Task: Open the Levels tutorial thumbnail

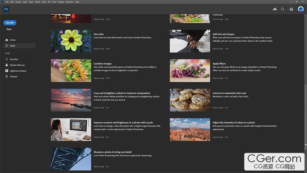Action: pos(71,129)
